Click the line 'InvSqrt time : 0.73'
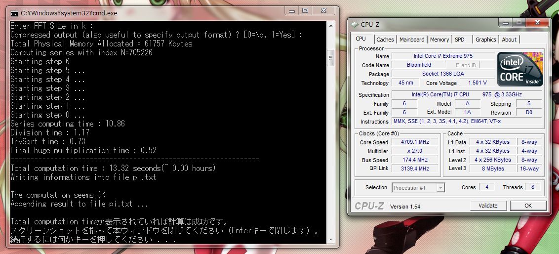 click(x=48, y=142)
